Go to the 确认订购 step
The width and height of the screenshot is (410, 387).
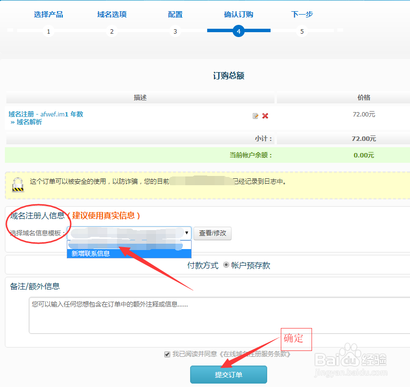coord(238,15)
